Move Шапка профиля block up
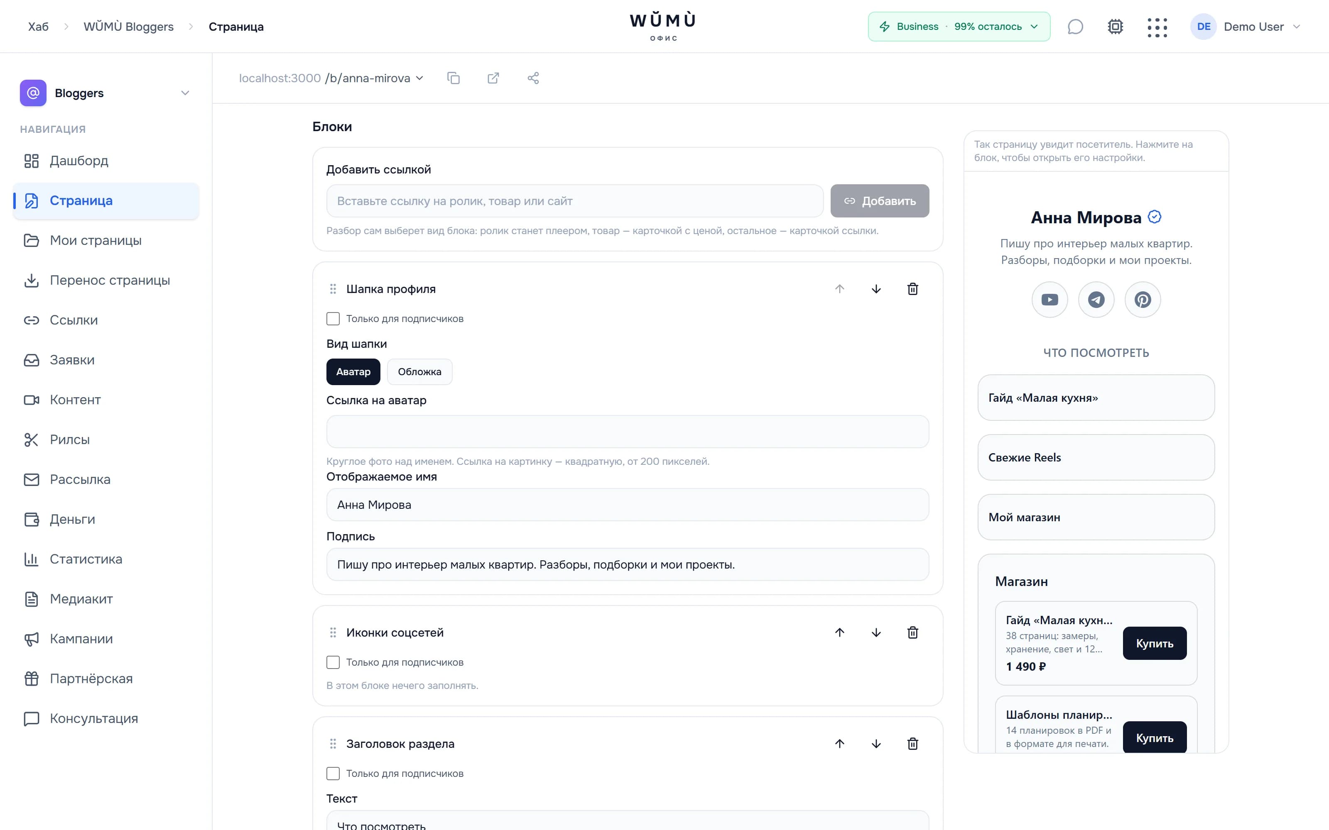Image resolution: width=1329 pixels, height=830 pixels. (839, 289)
